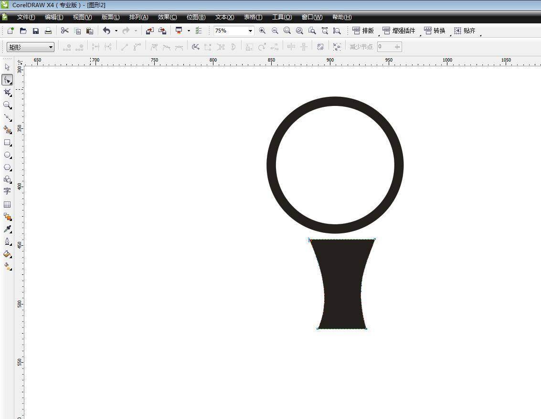Image resolution: width=541 pixels, height=419 pixels.
Task: Click the Cut scissors icon
Action: tap(64, 31)
